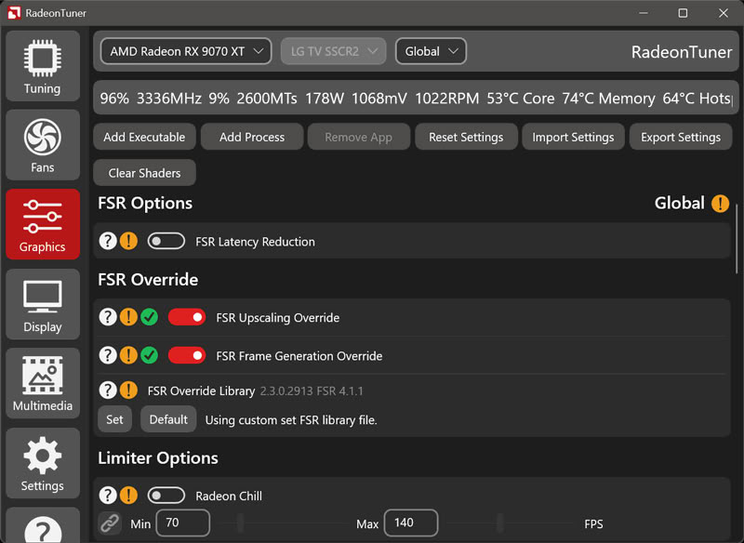Turn off FSR Frame Generation Override toggle
This screenshot has height=543, width=744.
coord(187,355)
